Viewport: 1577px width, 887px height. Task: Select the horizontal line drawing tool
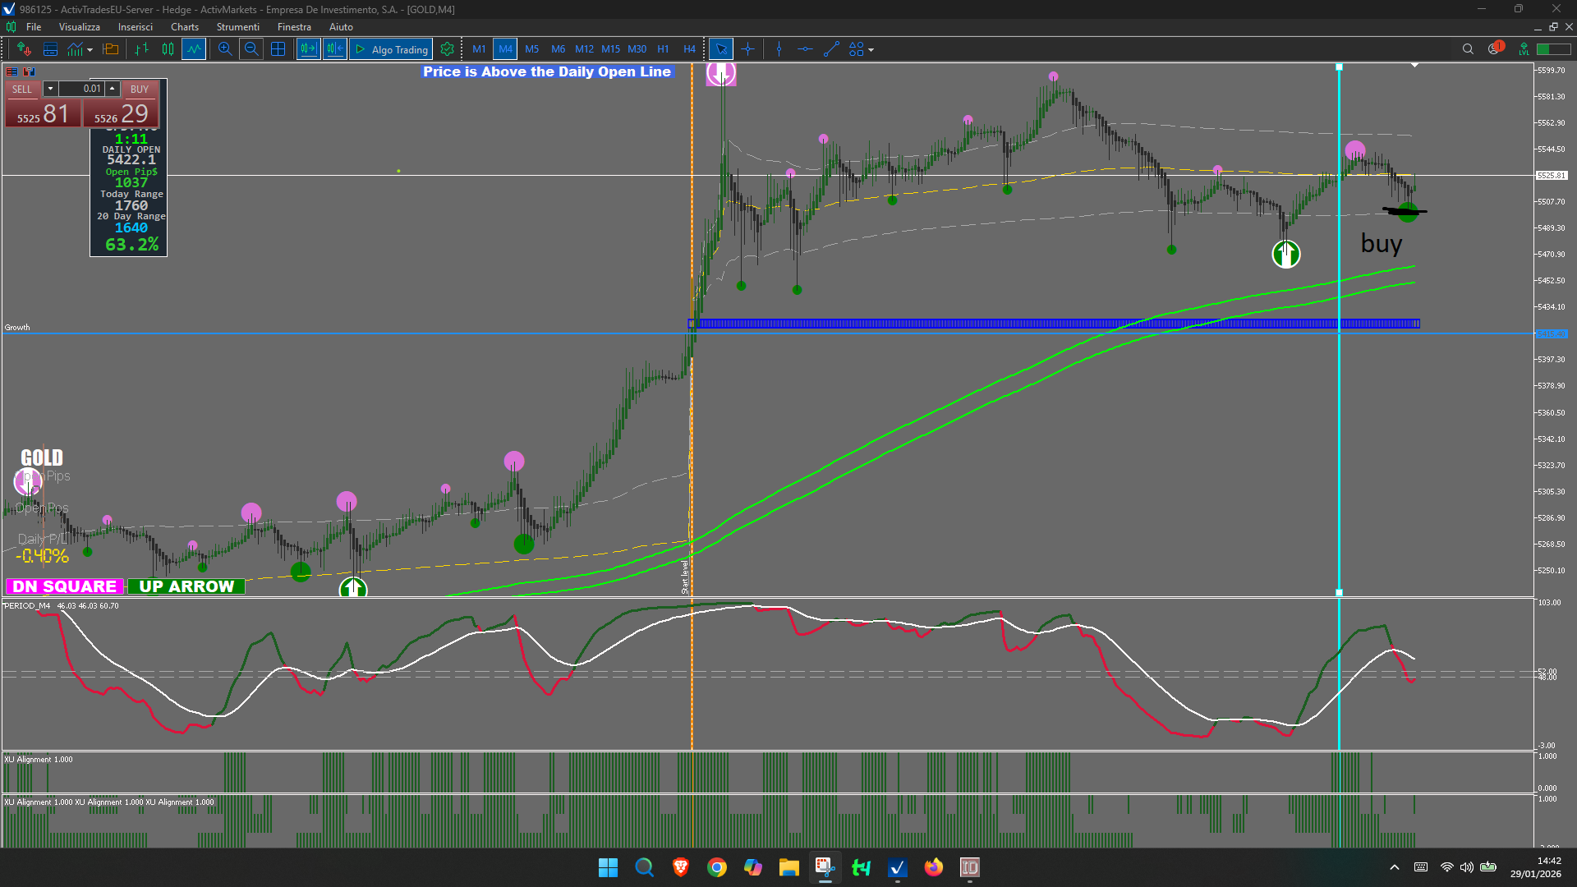point(805,49)
